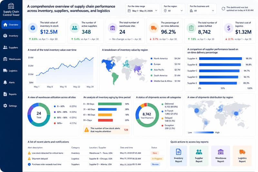258x172 pixels.
Task: Click the Supplier A performance bar
Action: (x=221, y=59)
